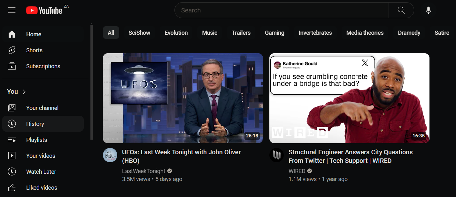
Task: Select Your videos in the sidebar
Action: 40,156
